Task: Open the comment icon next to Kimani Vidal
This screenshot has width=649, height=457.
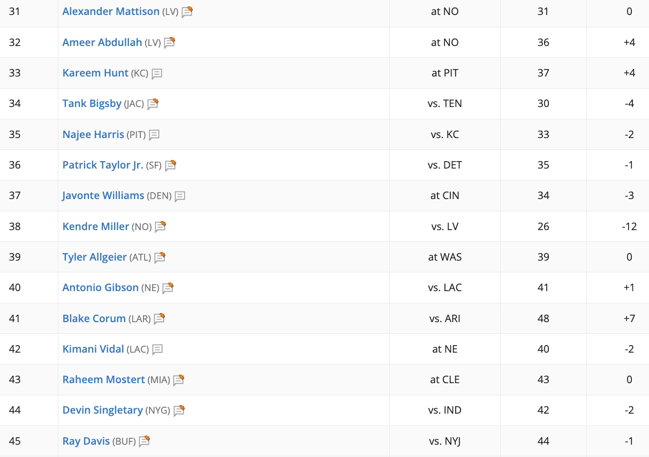Action: (157, 349)
